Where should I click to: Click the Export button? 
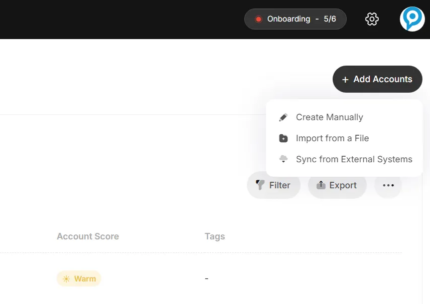coord(337,185)
